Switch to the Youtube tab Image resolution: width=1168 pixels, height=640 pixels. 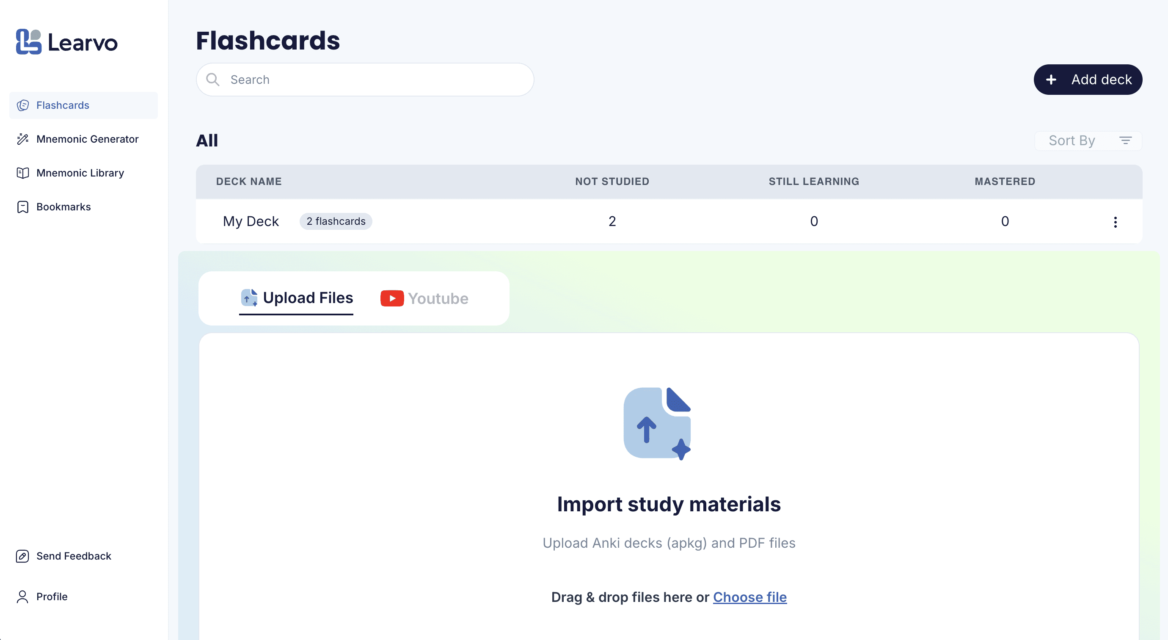pos(424,298)
